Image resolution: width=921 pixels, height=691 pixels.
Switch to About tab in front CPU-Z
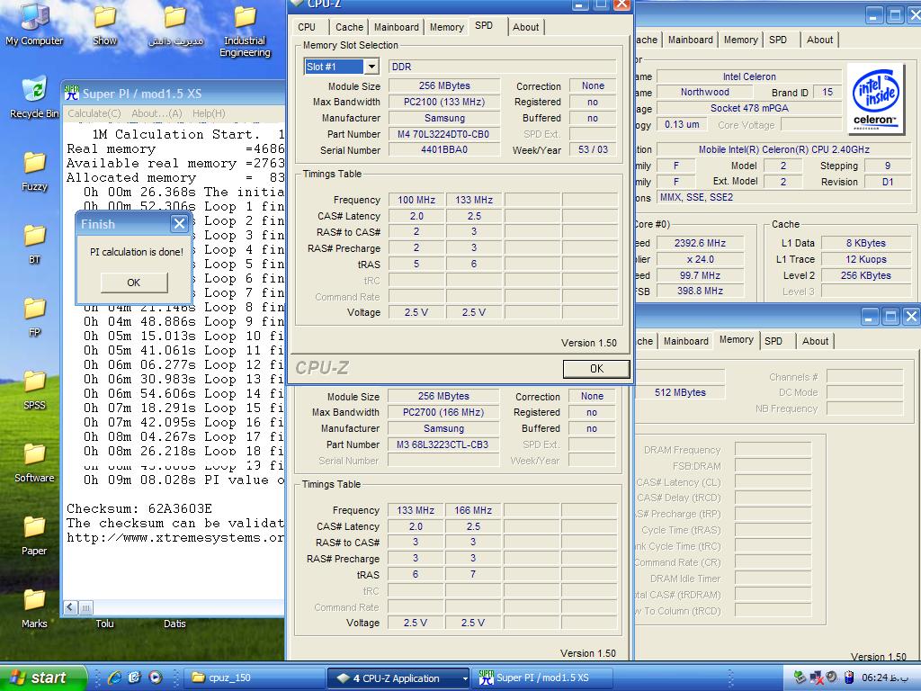[525, 27]
